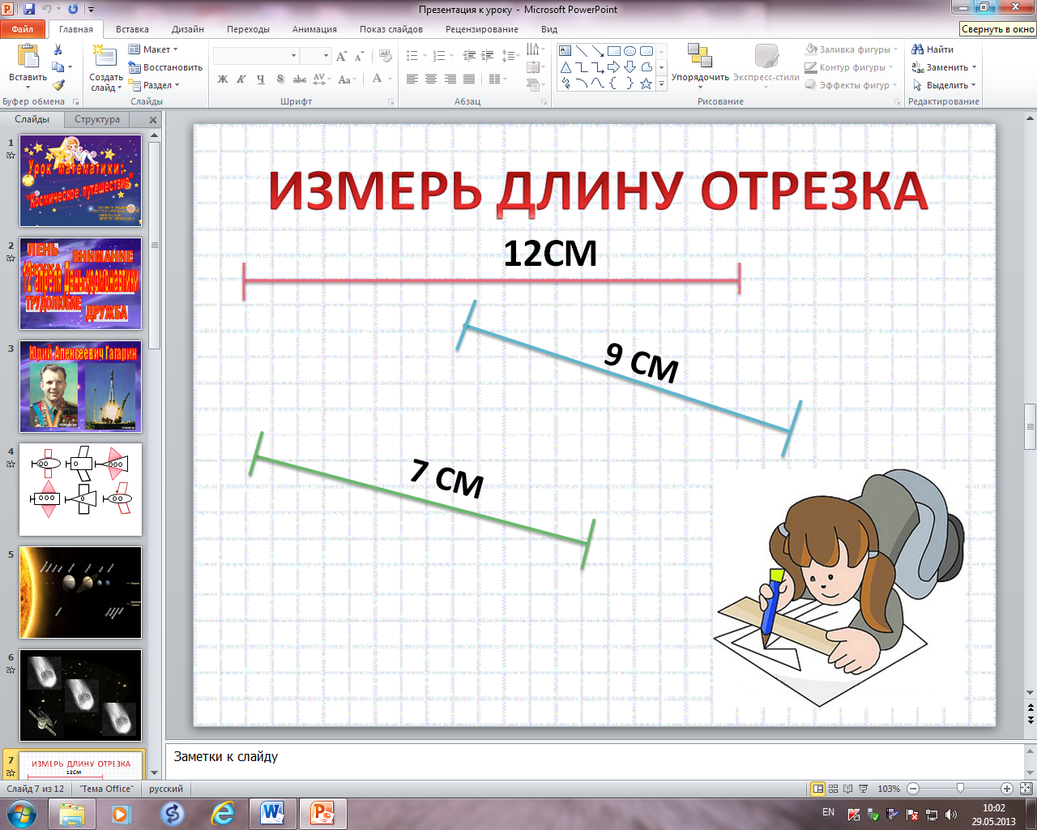
Task: Switch to the Анимация ribbon tab
Action: tap(314, 29)
